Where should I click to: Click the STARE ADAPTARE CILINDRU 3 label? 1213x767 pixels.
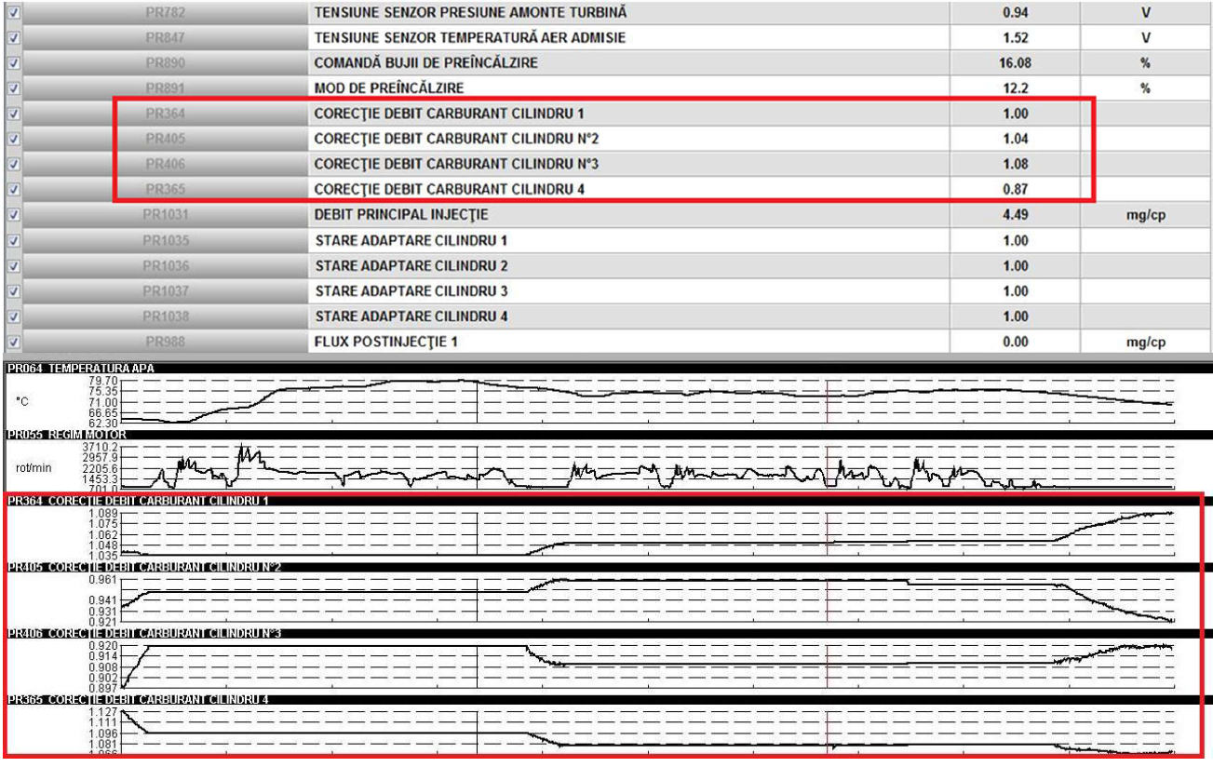pyautogui.click(x=411, y=291)
